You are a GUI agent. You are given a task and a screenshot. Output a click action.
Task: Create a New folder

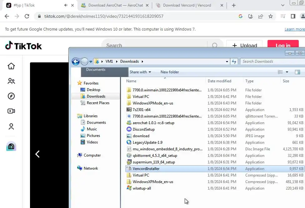tap(170, 72)
